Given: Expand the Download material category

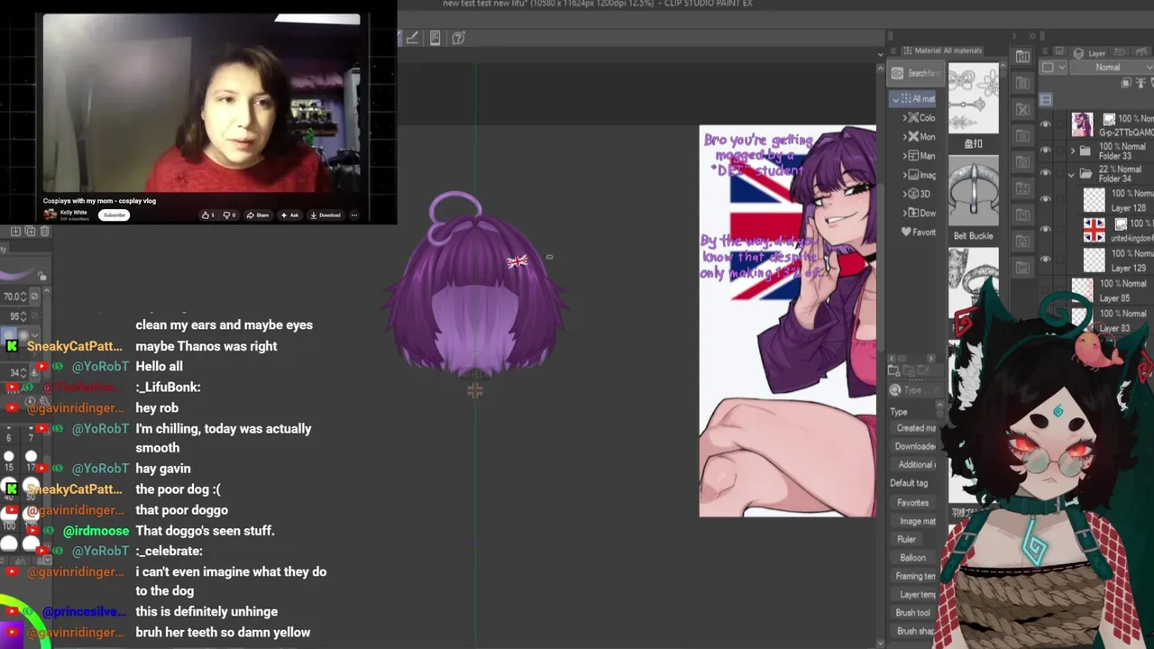Looking at the screenshot, I should click(x=905, y=213).
